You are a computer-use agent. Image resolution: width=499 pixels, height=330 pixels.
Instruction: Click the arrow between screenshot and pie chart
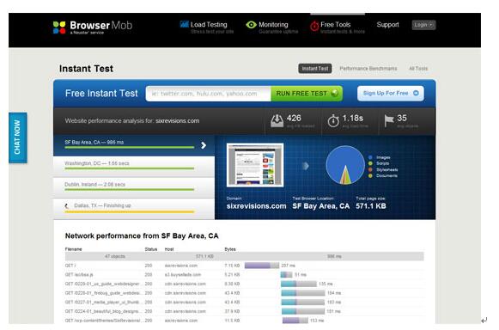click(x=306, y=166)
